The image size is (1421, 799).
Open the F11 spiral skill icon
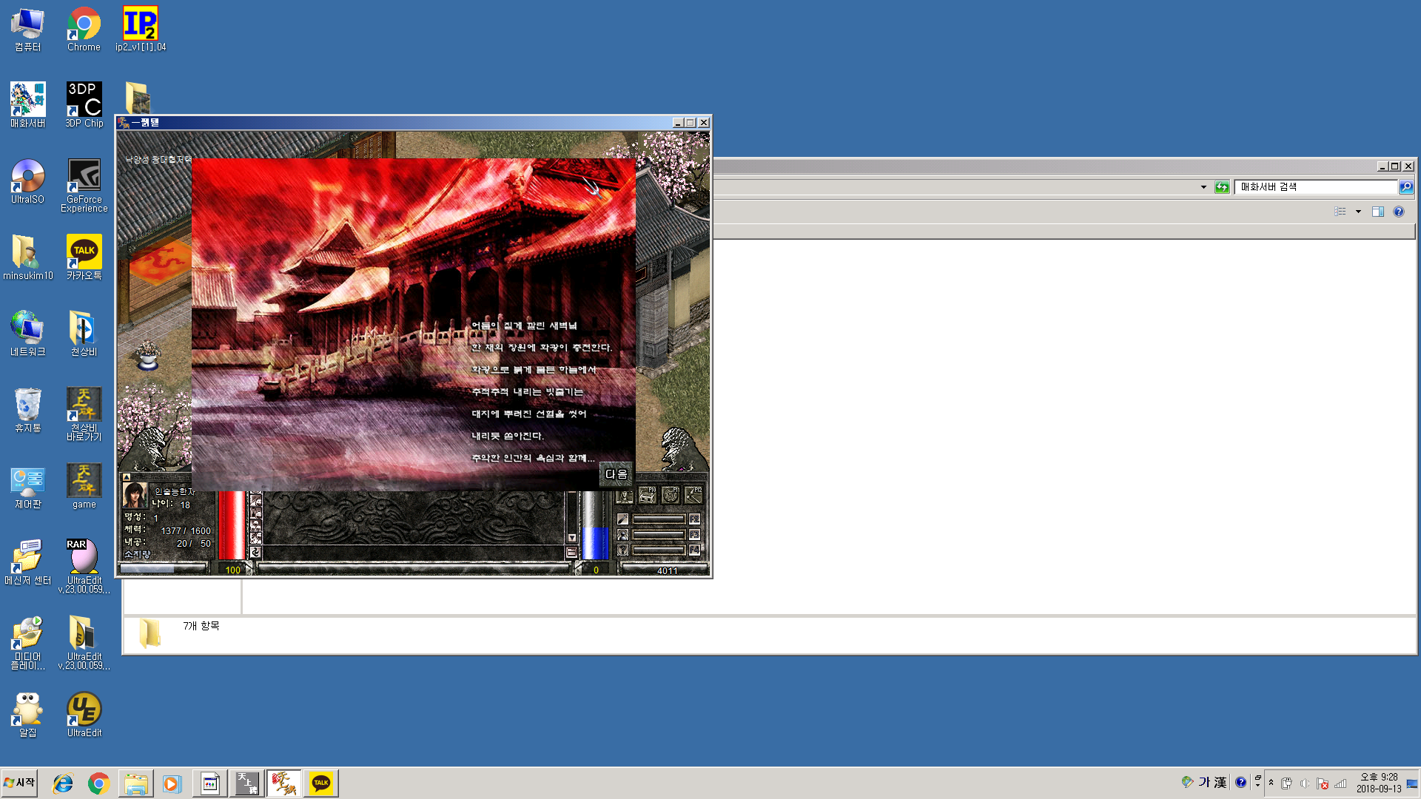click(x=671, y=495)
